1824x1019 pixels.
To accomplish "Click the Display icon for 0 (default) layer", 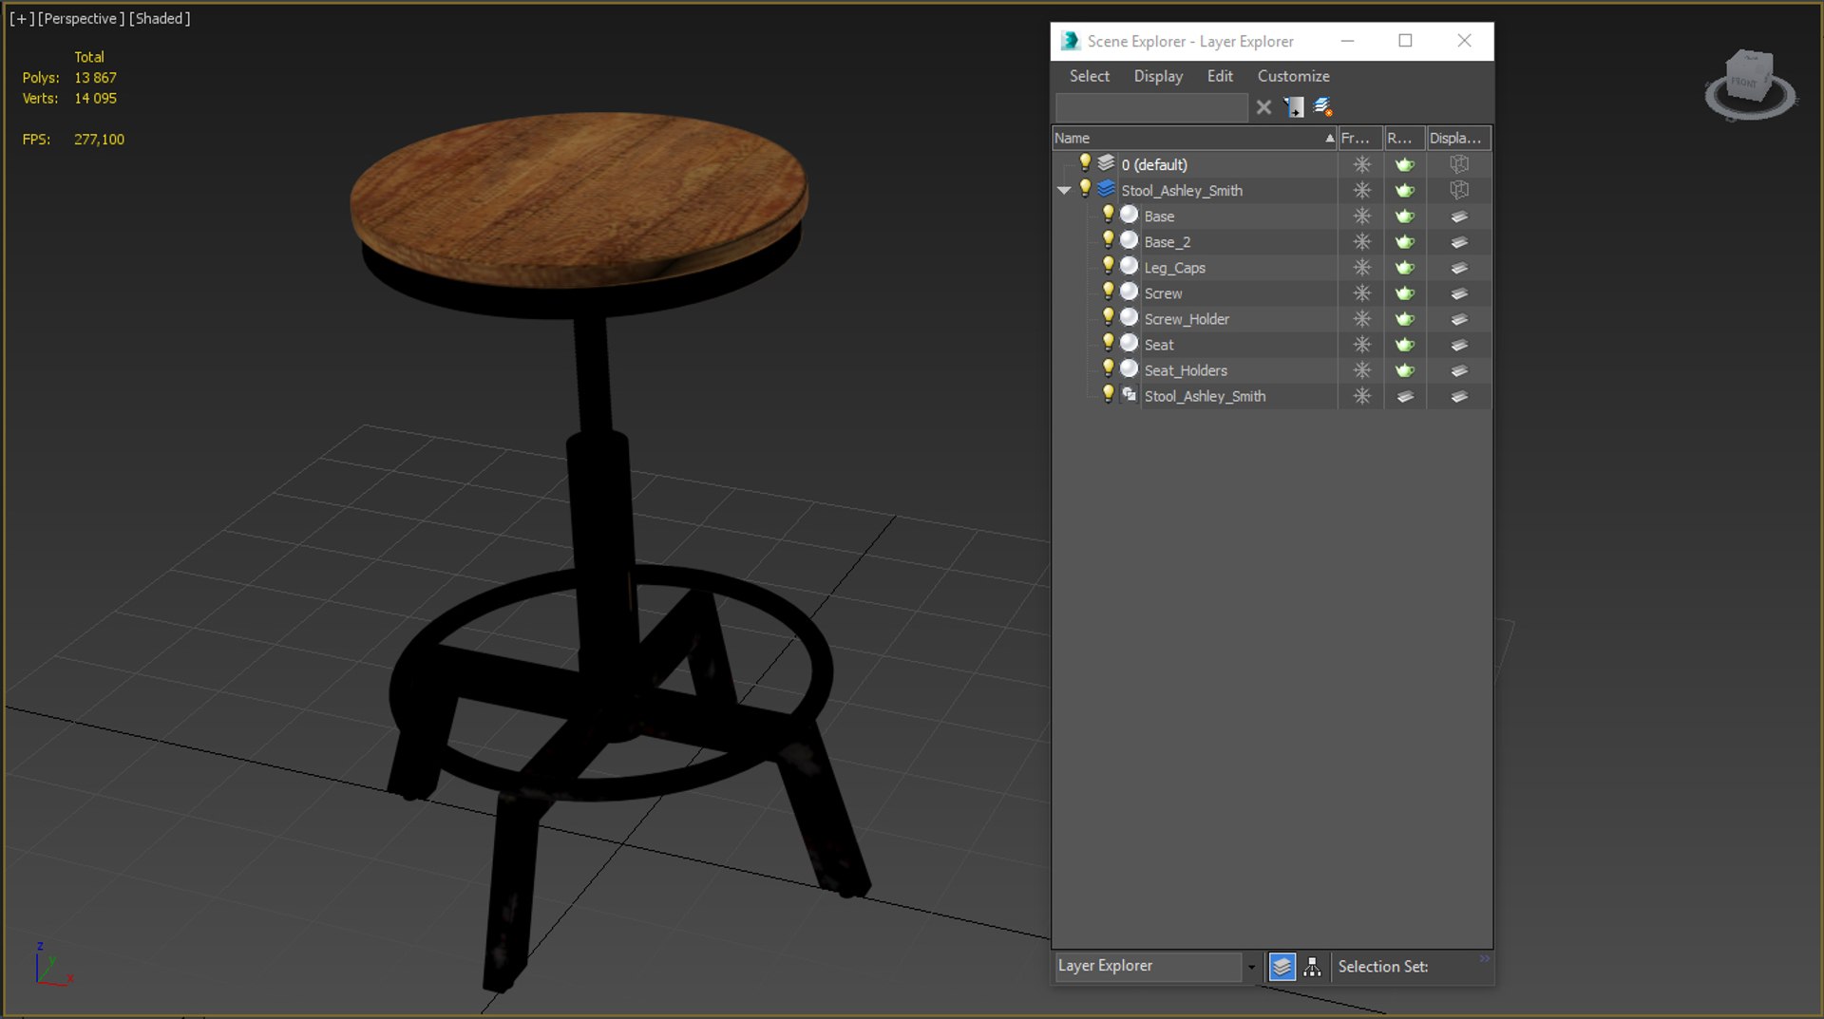I will click(x=1459, y=164).
